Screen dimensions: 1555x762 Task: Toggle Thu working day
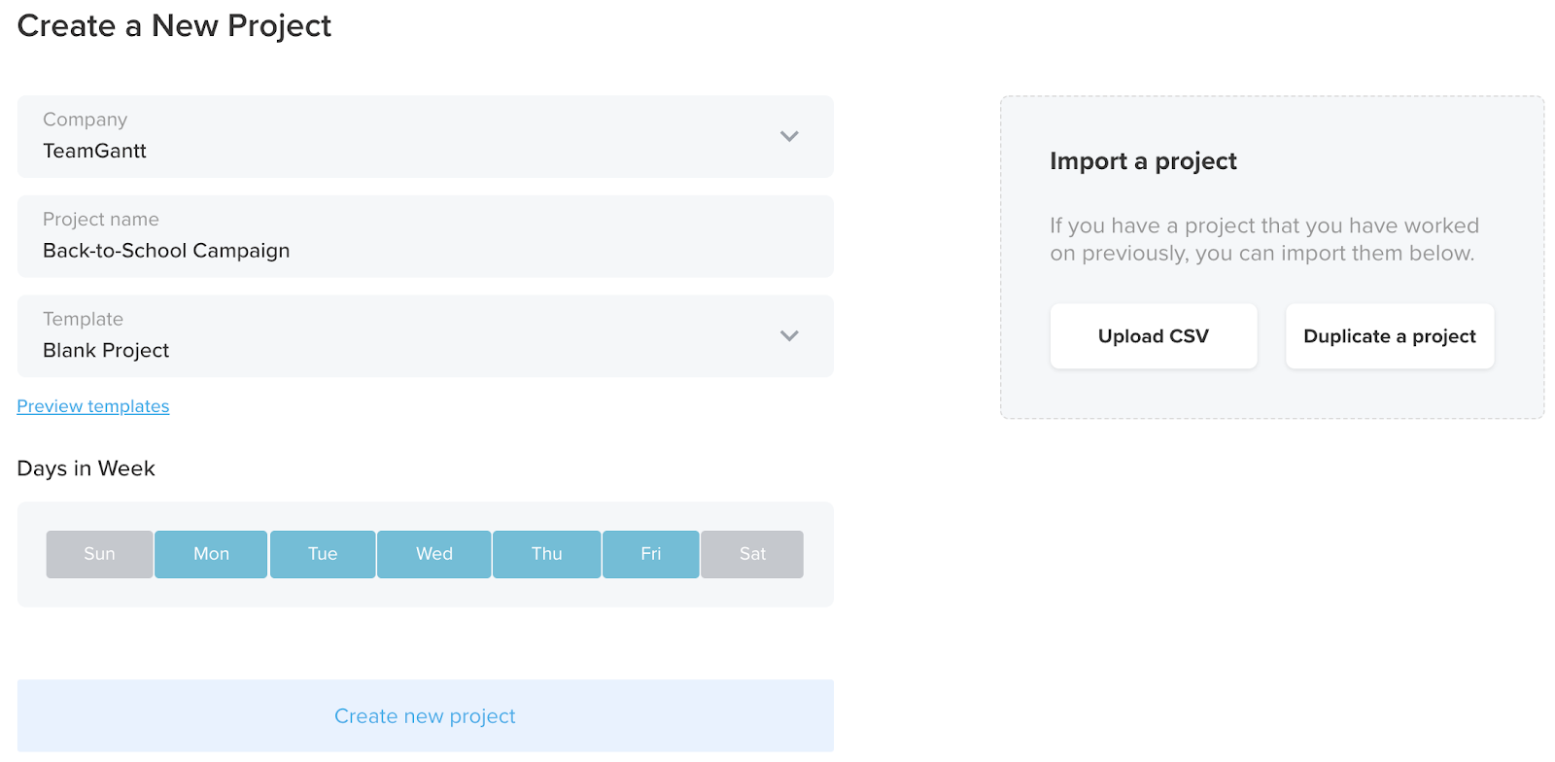546,554
